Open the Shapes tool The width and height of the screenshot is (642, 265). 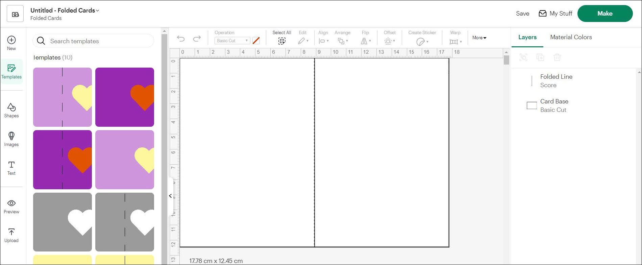[x=11, y=111]
